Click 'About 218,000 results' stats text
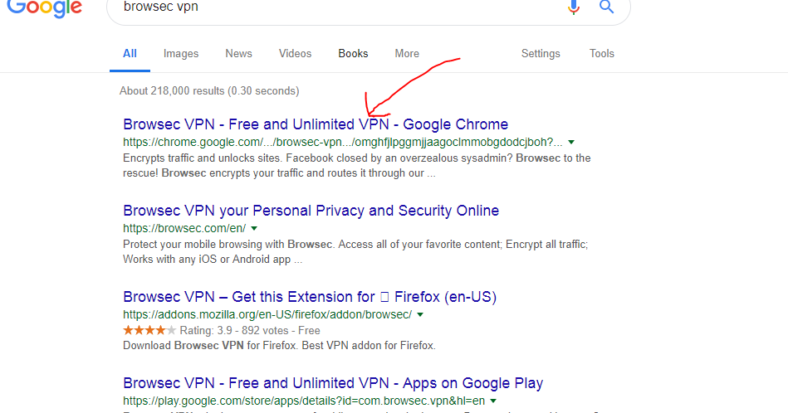Screen dimensions: 788x413 pos(209,91)
